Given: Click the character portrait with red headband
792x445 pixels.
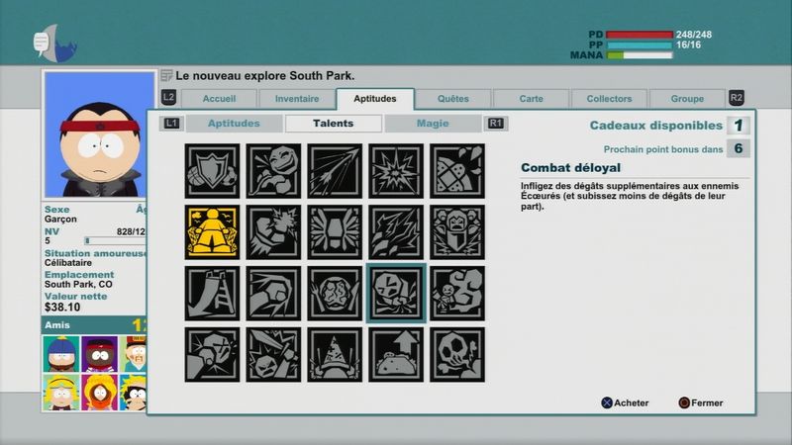Looking at the screenshot, I should pos(100,134).
